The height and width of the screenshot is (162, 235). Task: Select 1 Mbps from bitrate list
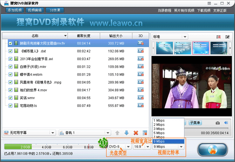tap(168, 121)
